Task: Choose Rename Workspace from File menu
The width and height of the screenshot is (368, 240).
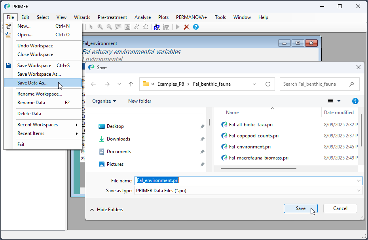Action: (40, 94)
